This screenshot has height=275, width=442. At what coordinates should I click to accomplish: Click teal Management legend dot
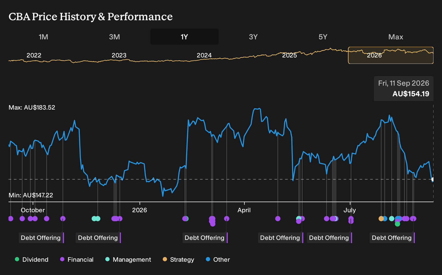tap(107, 259)
